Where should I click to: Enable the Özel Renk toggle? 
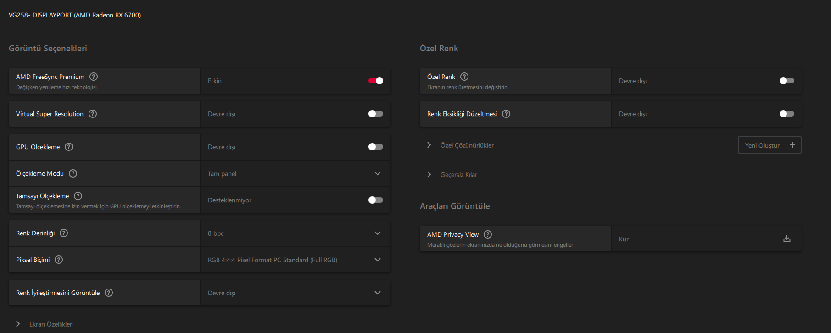coord(786,81)
